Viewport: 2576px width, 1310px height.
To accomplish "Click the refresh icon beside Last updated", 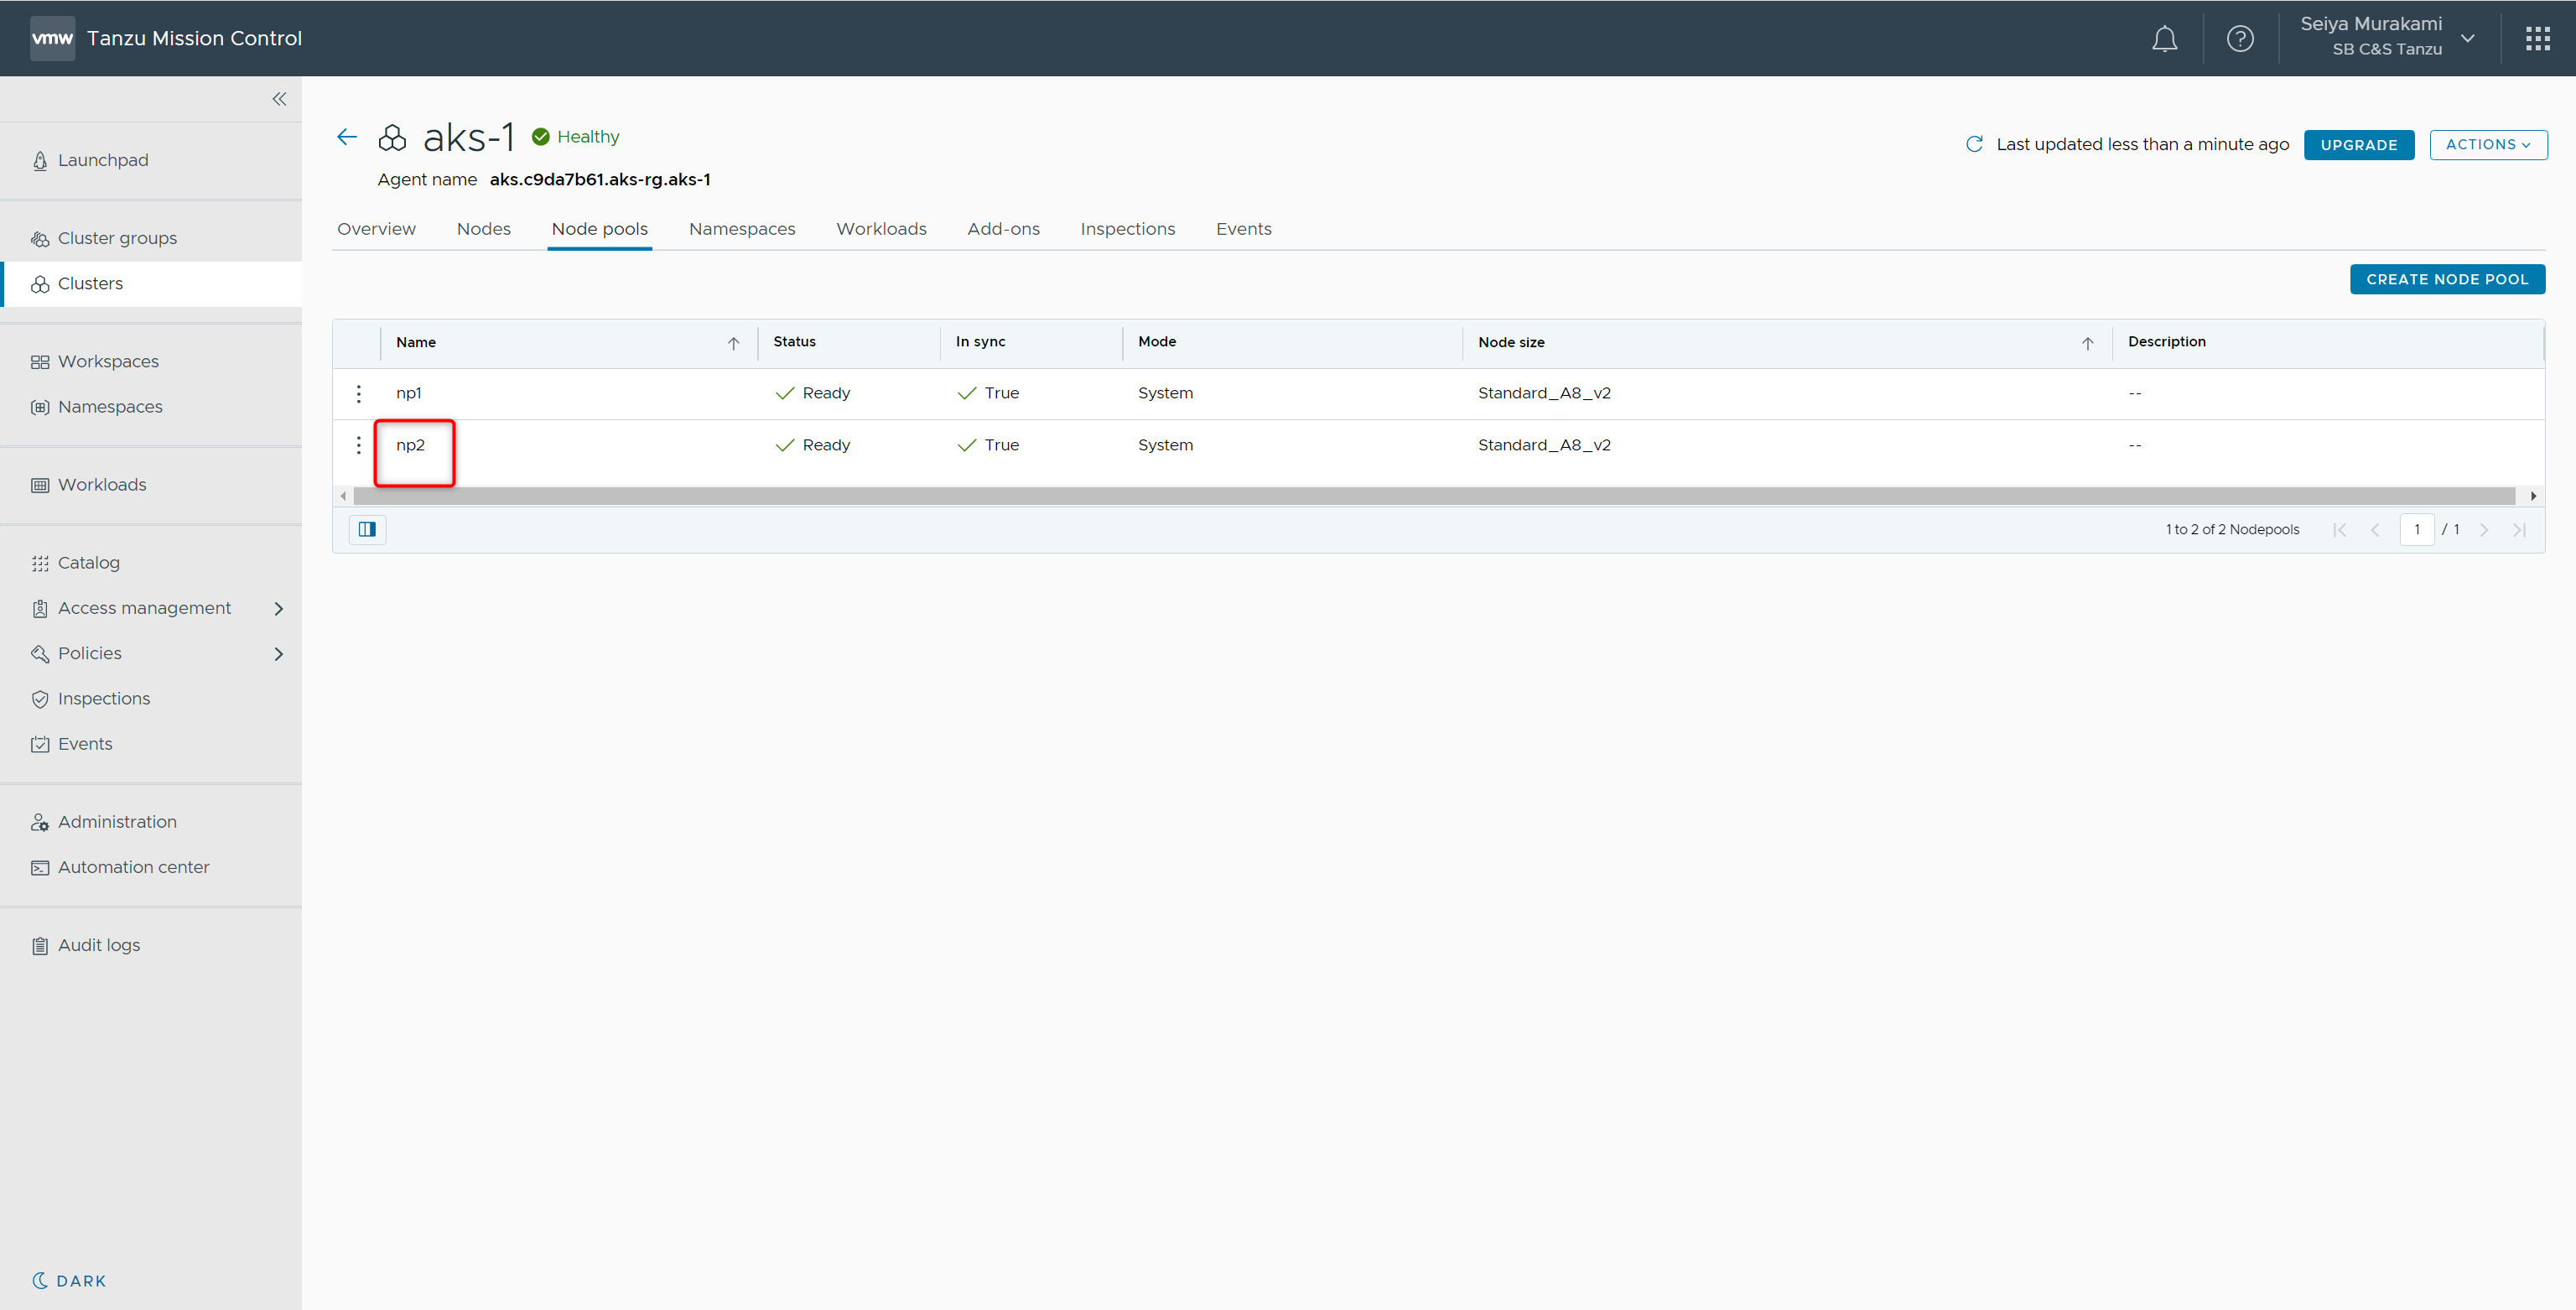I will (1974, 144).
